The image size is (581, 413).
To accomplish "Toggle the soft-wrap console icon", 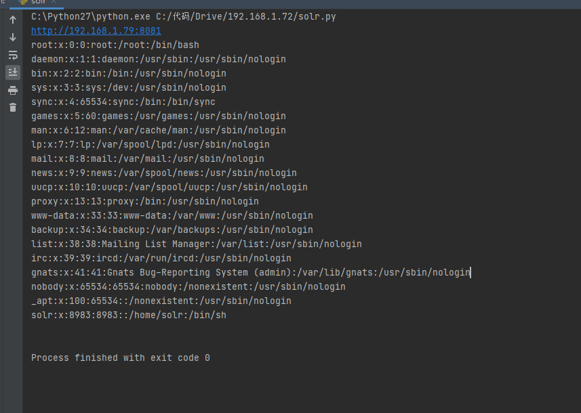I will pyautogui.click(x=13, y=55).
